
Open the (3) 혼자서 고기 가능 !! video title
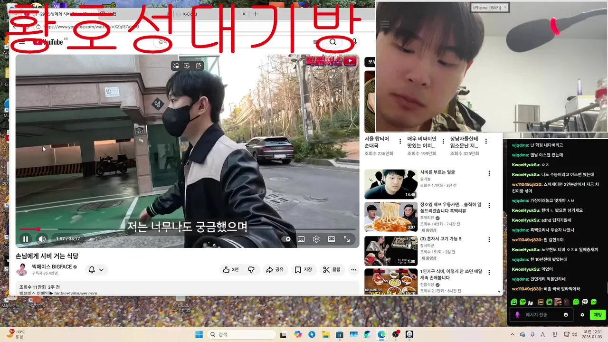coord(440,238)
